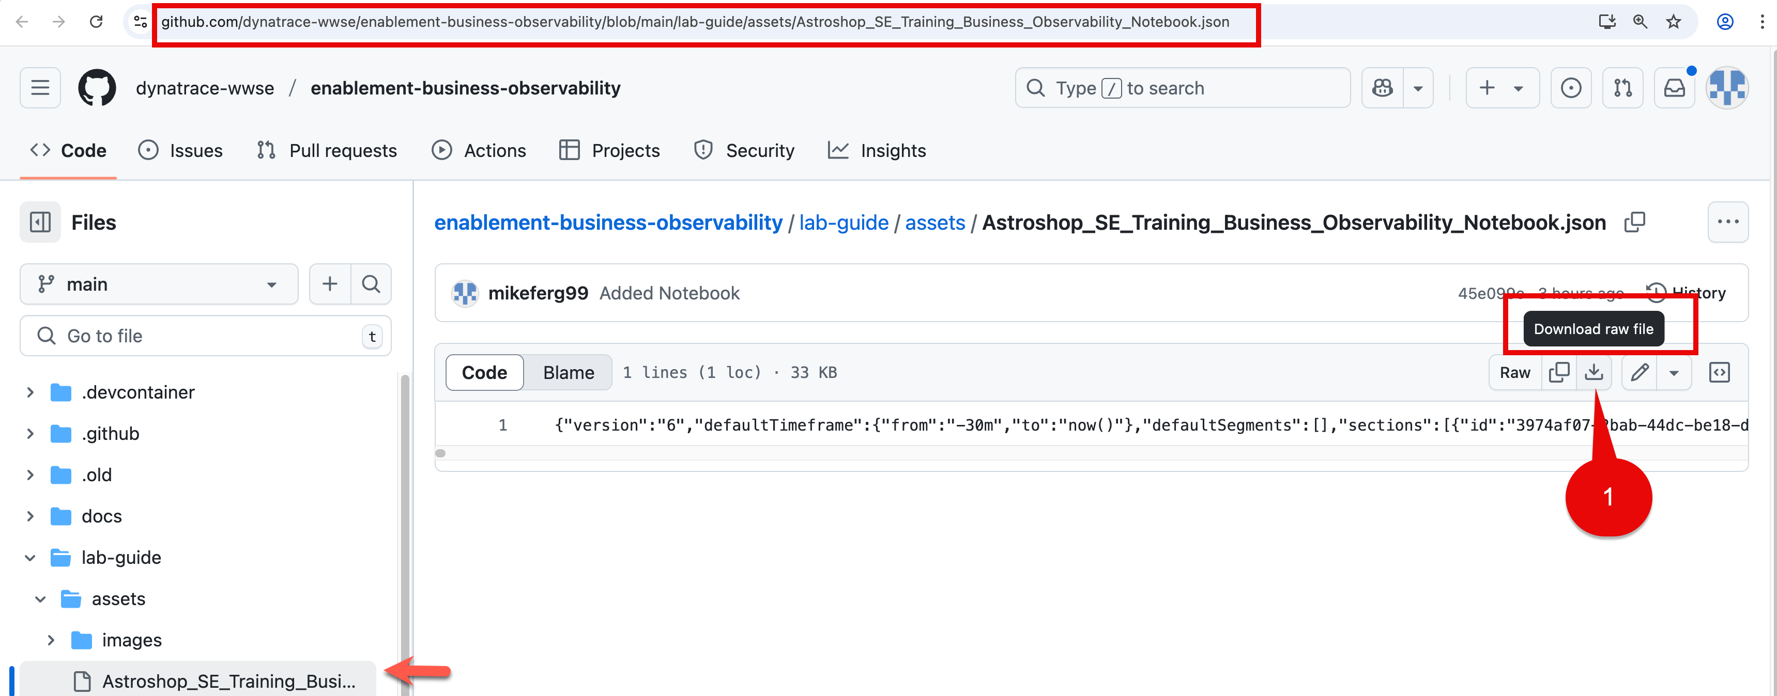
Task: Switch to the Projects tab
Action: [609, 150]
